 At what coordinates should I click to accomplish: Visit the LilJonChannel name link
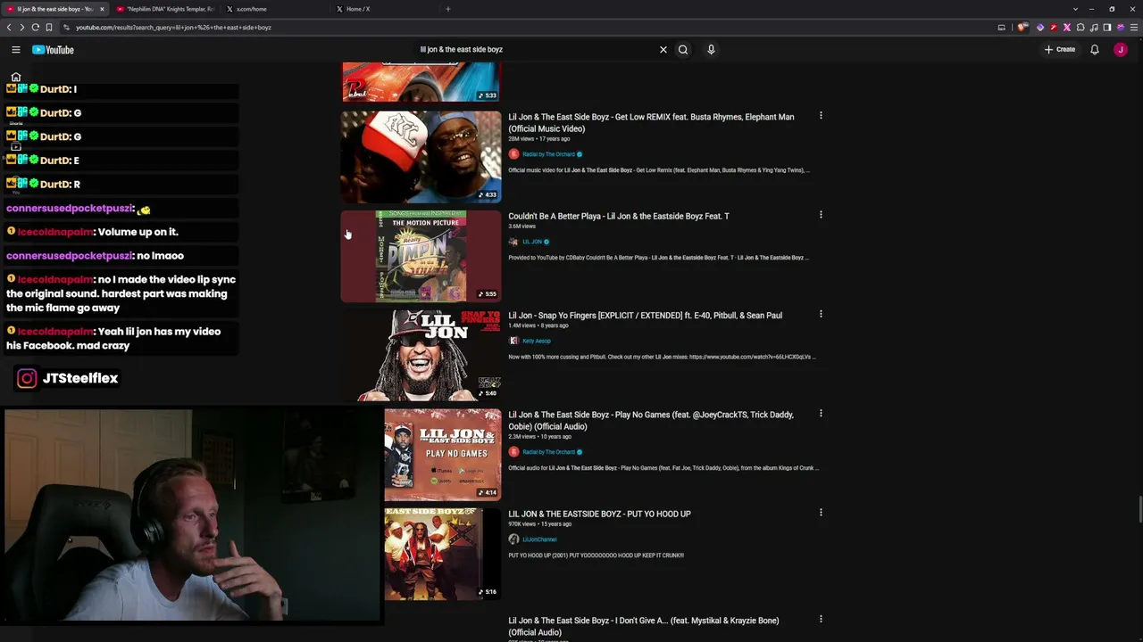pyautogui.click(x=539, y=539)
